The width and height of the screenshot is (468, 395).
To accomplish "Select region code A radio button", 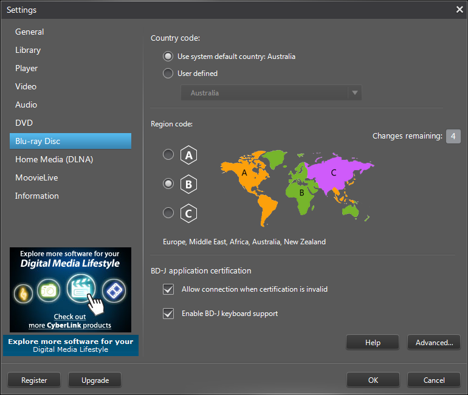I will point(168,155).
